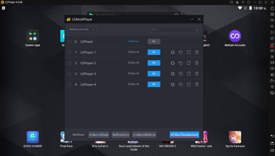Click the batch operations button
275x156 pixels.
tap(99, 135)
